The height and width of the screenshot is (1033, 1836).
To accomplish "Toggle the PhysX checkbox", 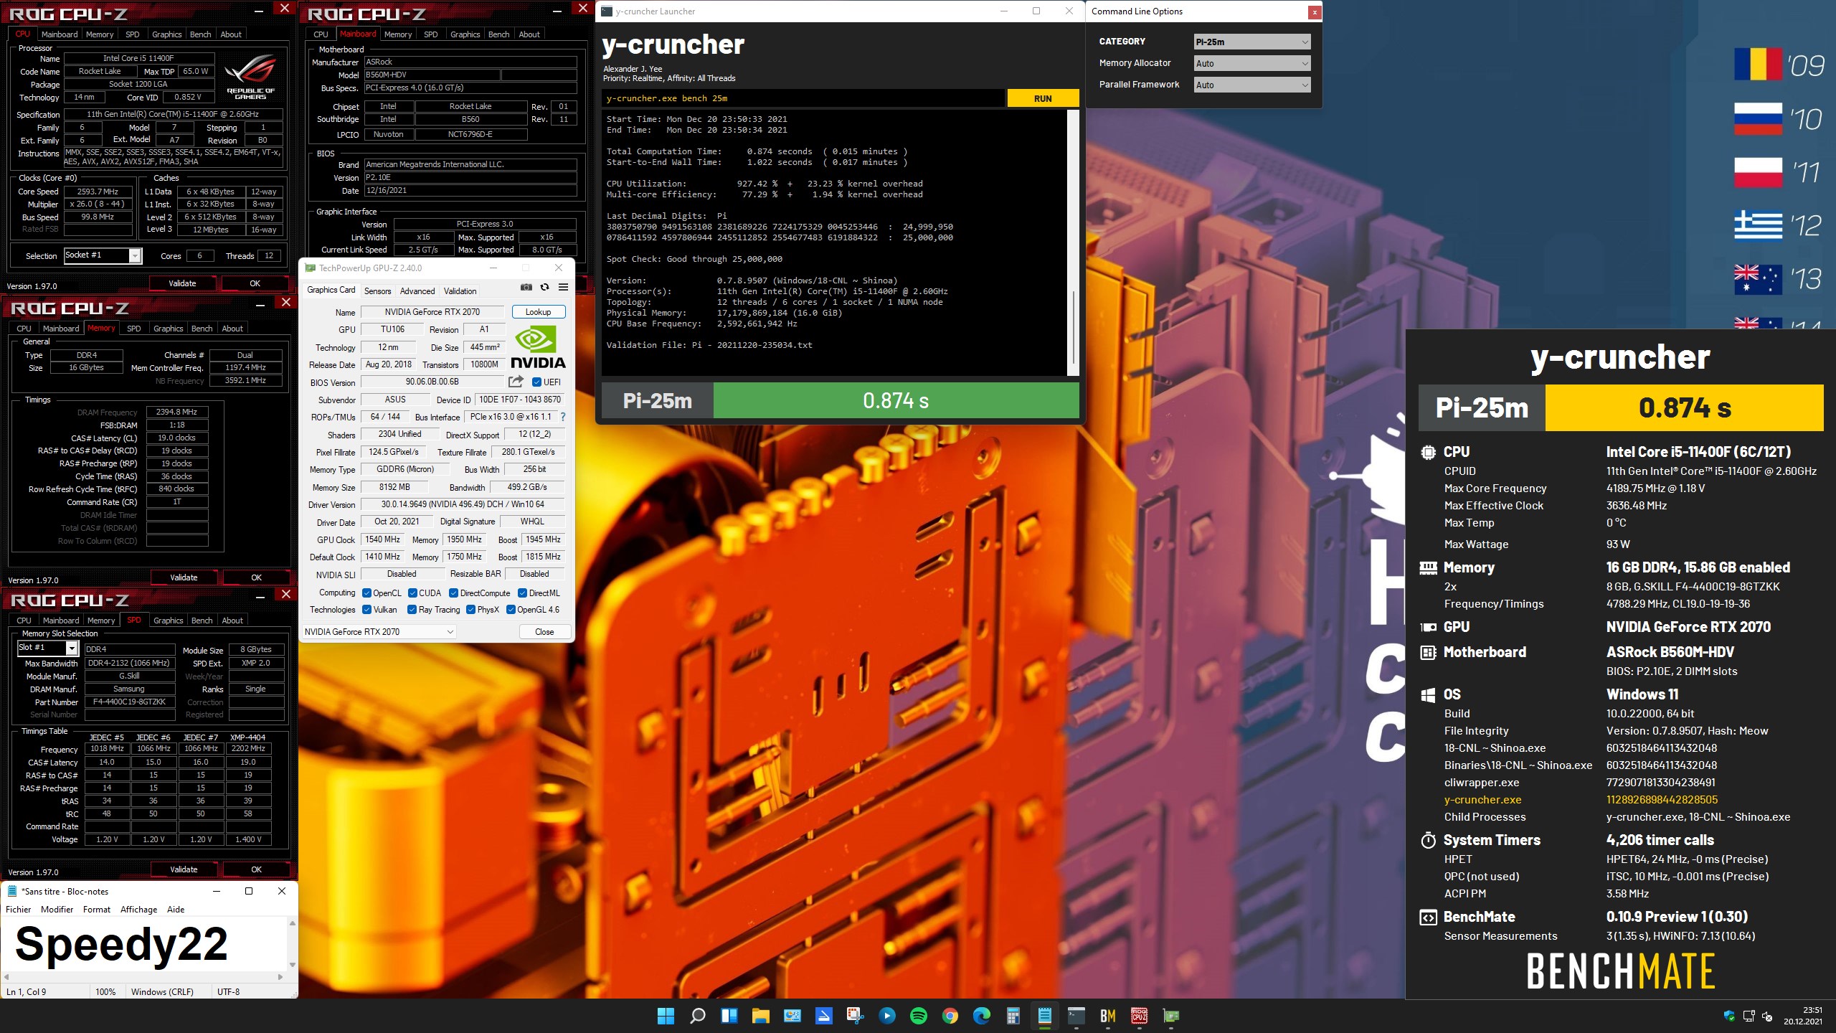I will tap(470, 610).
